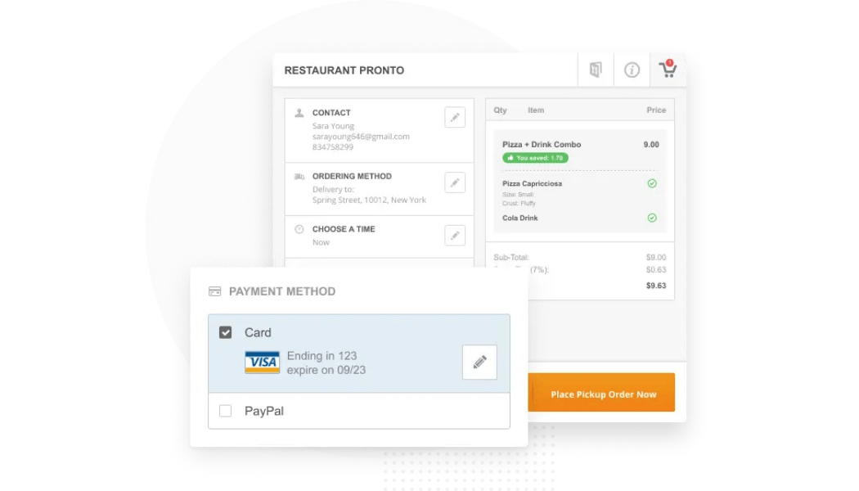The height and width of the screenshot is (491, 859).
Task: Click the PAYMENT METHOD heading
Action: point(282,291)
